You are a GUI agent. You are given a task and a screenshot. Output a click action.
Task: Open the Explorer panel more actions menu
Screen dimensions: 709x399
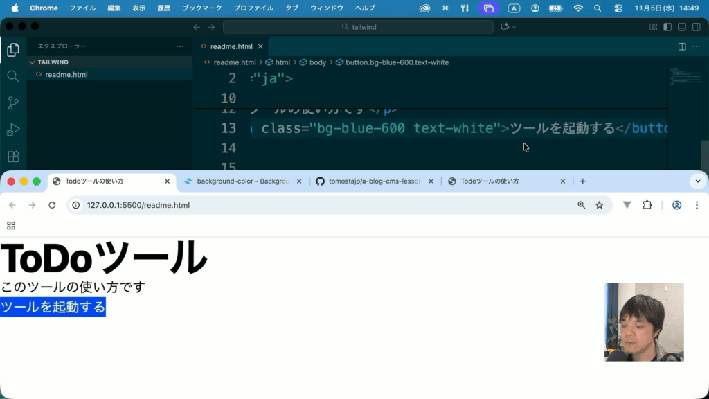(180, 46)
